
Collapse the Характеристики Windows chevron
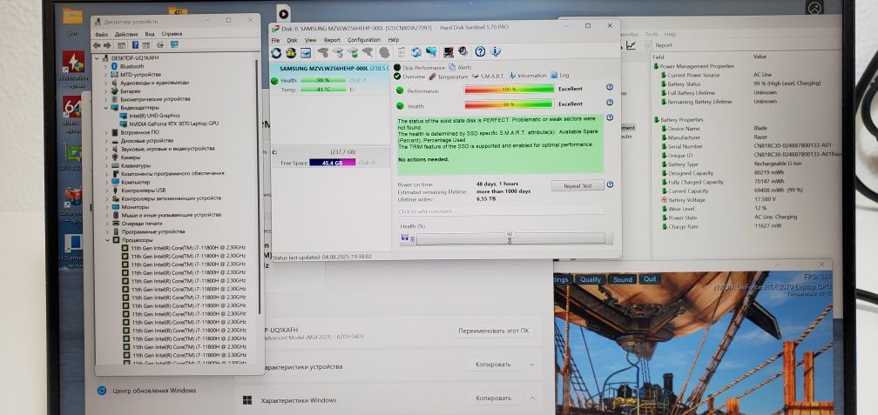(x=532, y=398)
